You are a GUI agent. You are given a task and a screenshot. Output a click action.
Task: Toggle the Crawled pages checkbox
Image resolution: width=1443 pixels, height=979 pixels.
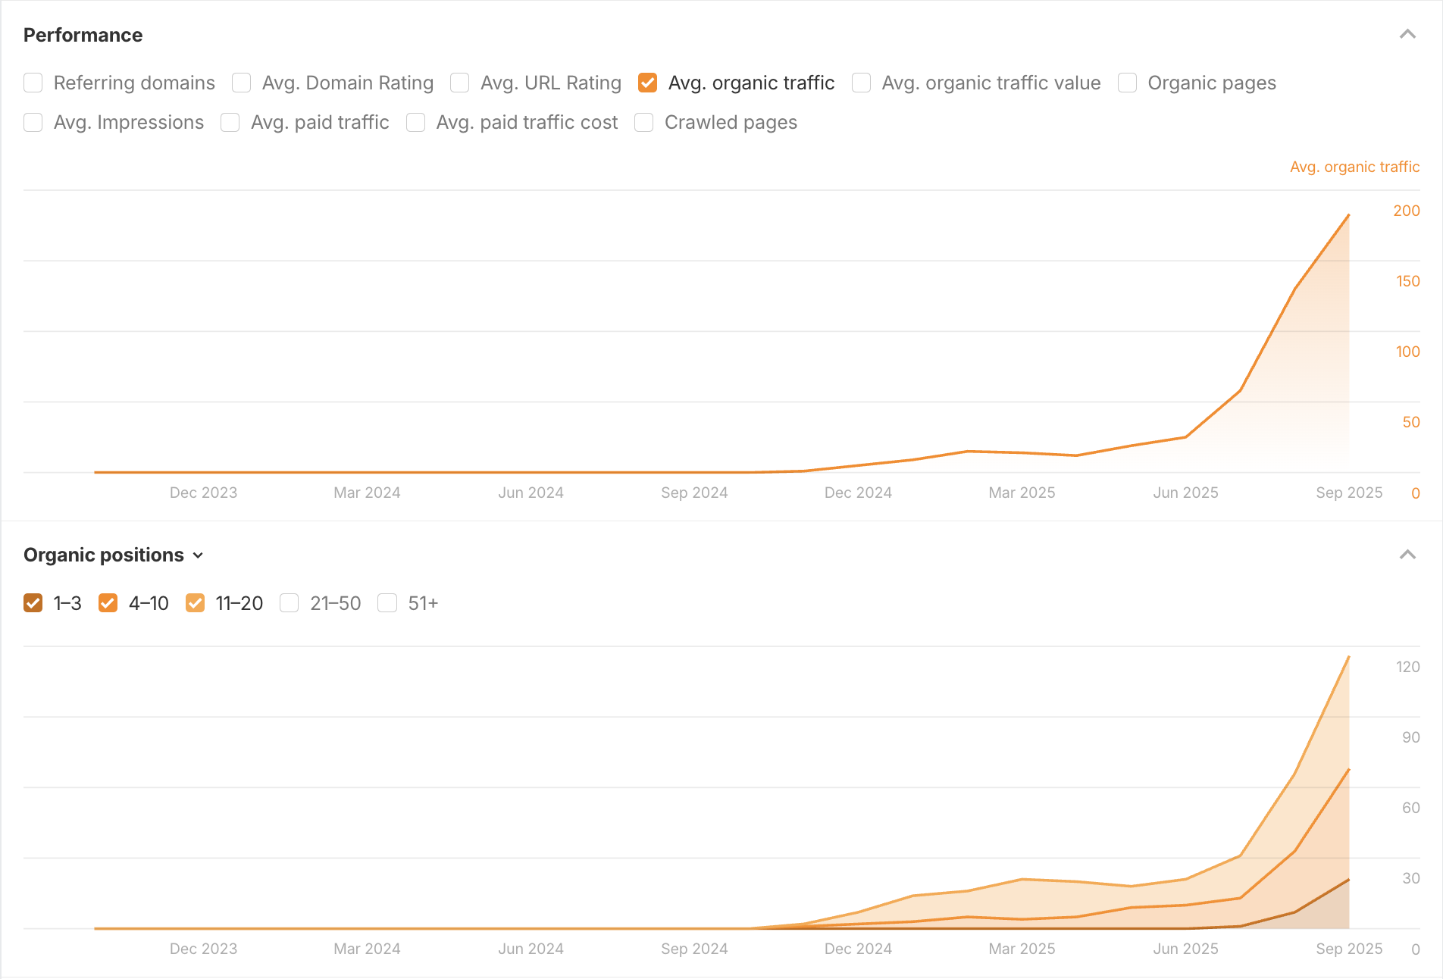click(x=644, y=122)
